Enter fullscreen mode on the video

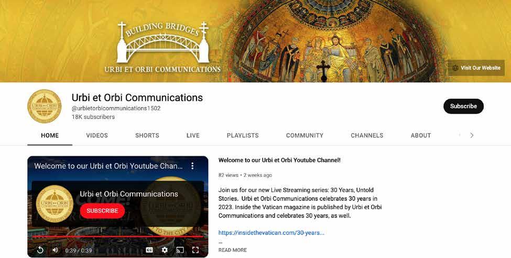pos(195,250)
